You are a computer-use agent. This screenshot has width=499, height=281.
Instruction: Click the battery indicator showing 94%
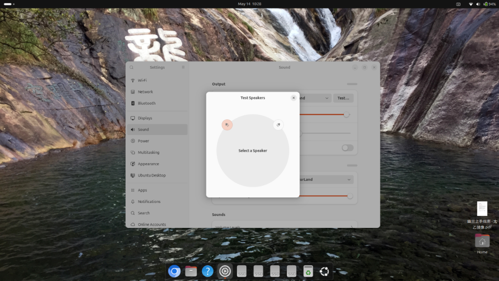[490, 4]
